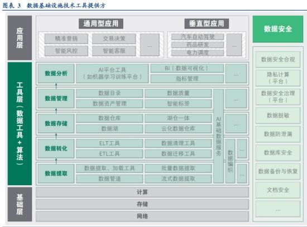Click the 数据清理工具 box
This screenshot has width=307, height=227.
pyautogui.click(x=178, y=143)
